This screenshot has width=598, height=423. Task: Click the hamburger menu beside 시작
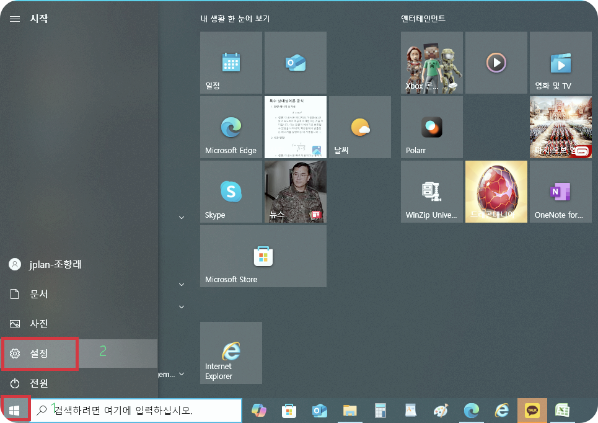coord(15,19)
